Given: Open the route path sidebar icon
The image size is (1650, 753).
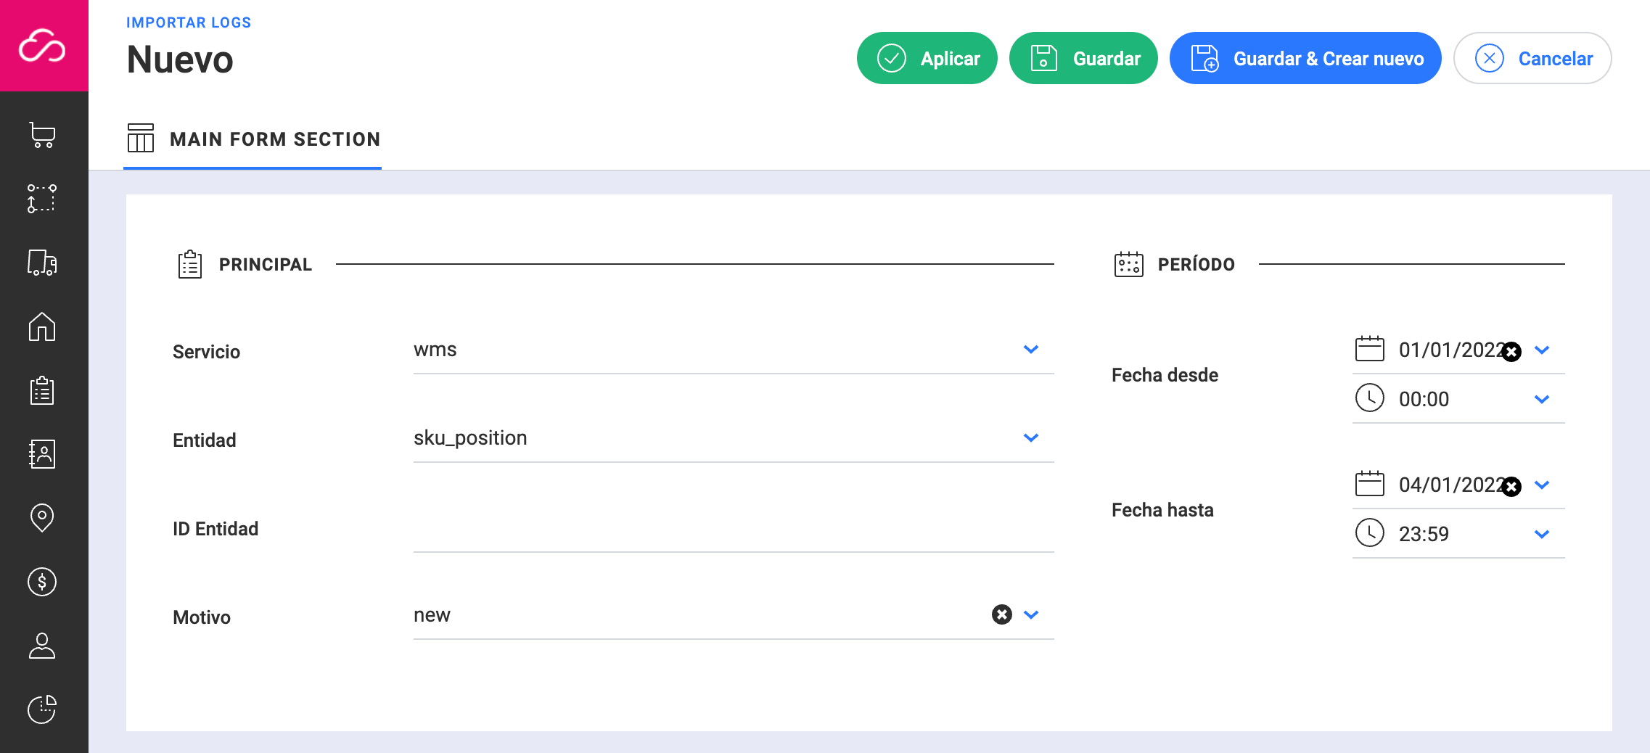Looking at the screenshot, I should coord(42,199).
